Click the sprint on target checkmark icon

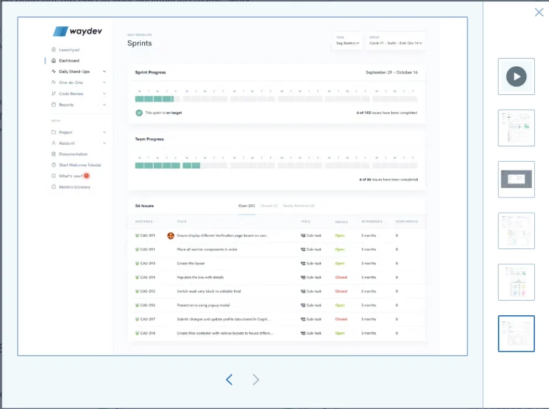(x=139, y=113)
